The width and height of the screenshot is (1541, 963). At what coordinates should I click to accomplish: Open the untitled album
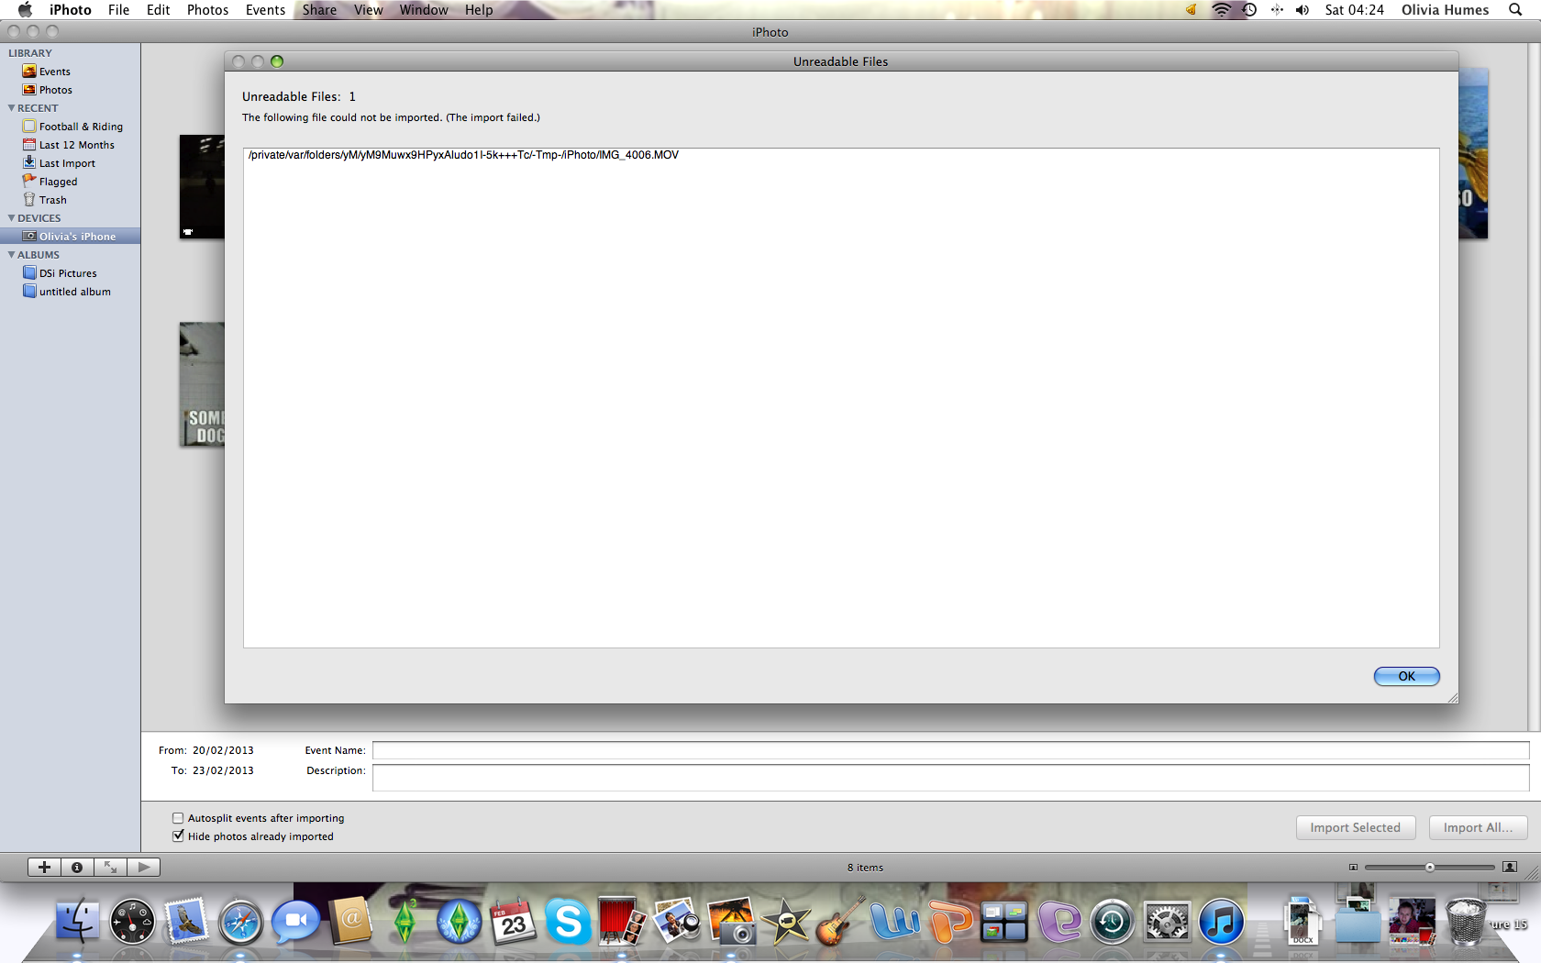pos(74,292)
